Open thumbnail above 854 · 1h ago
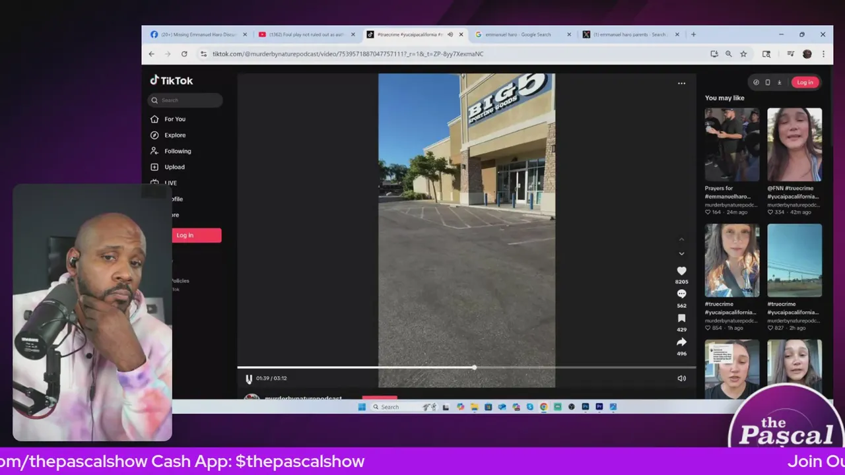 coord(732,261)
